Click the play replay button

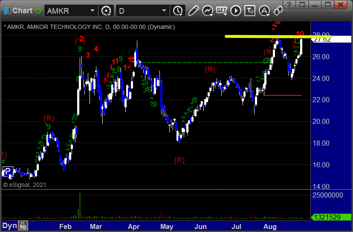click(x=236, y=11)
